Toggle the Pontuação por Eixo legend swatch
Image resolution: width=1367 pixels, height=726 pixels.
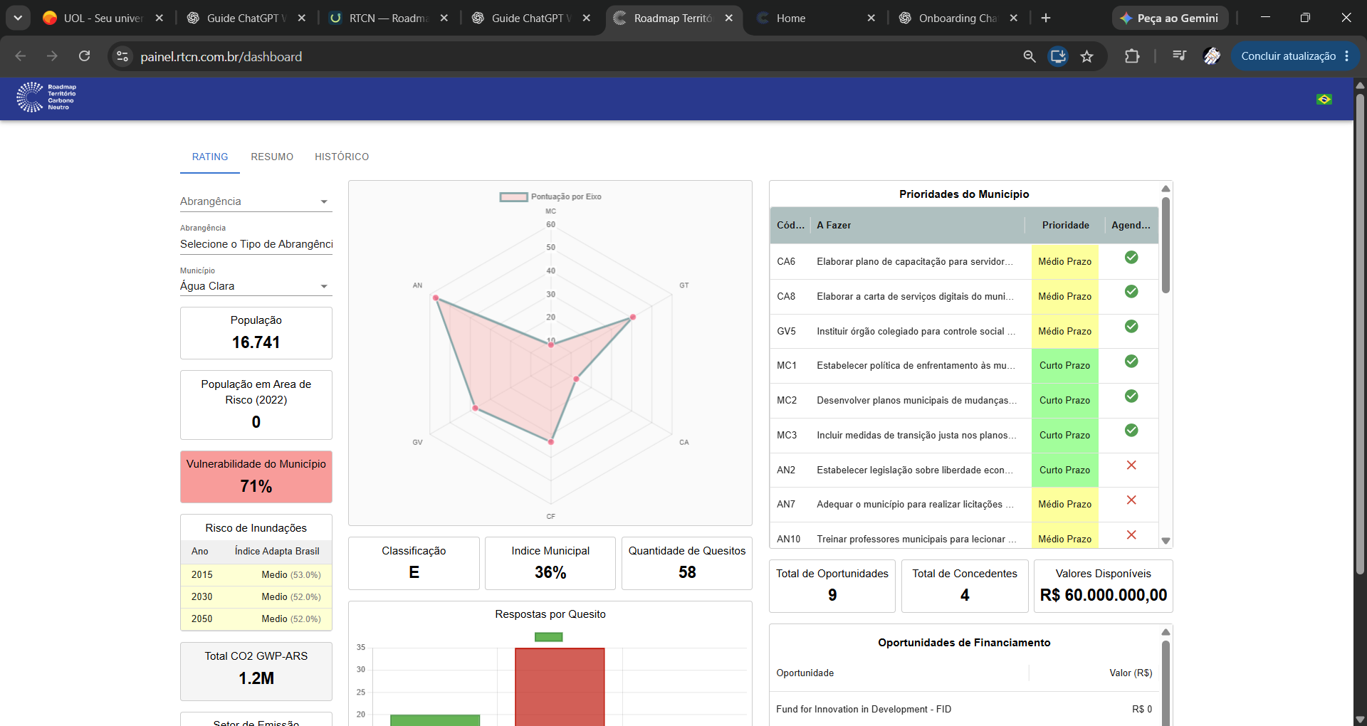[513, 197]
